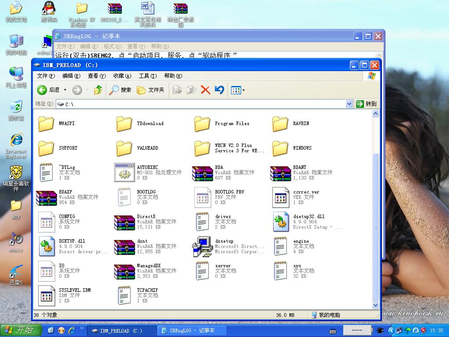Select the WINDOWS folder
Image resolution: width=449 pixels, height=337 pixels.
click(280, 148)
